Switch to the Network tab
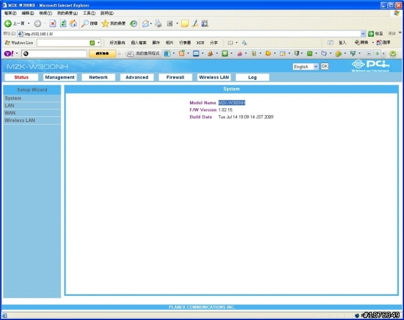 tap(98, 77)
